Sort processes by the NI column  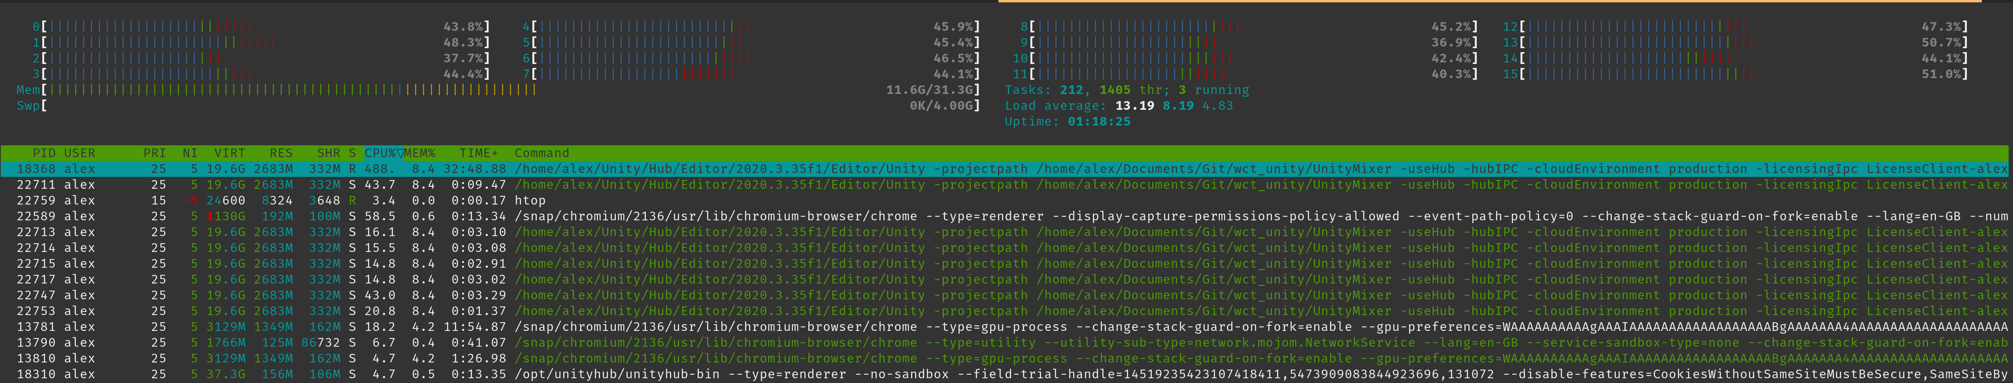(x=188, y=153)
